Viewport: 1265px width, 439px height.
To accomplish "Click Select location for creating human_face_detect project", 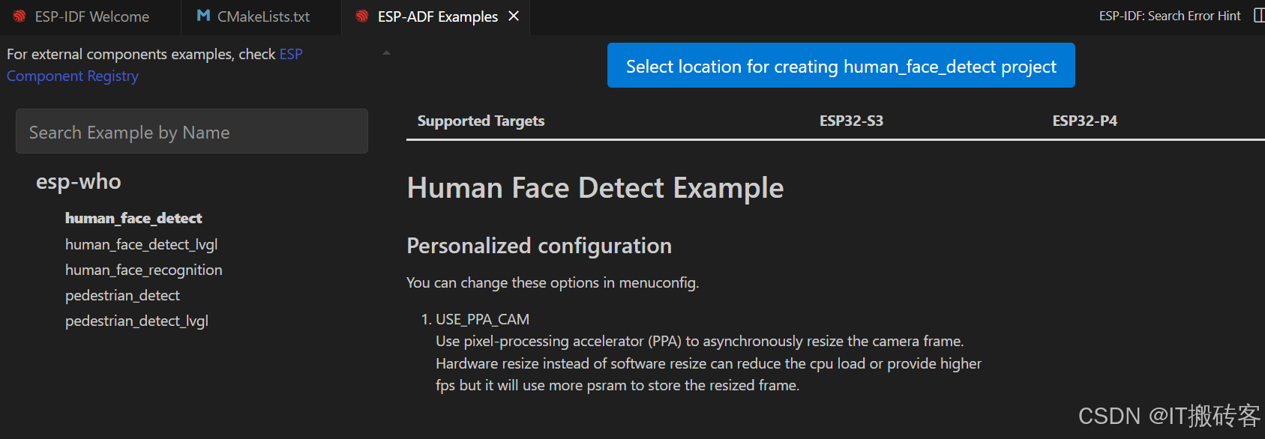I will [x=841, y=65].
